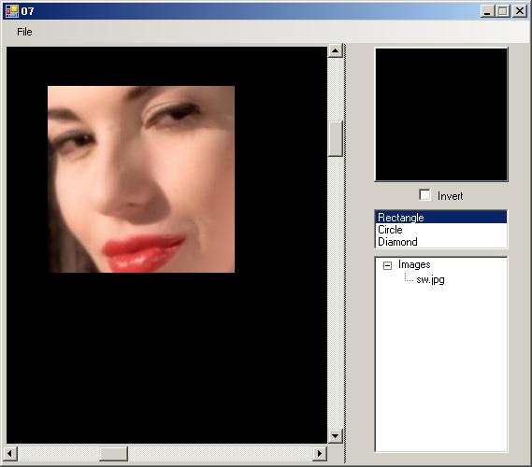The height and width of the screenshot is (467, 532).
Task: Click the Images root tree item
Action: pyautogui.click(x=414, y=264)
